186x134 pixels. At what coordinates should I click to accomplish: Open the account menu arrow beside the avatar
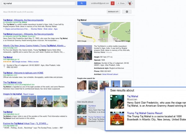coord(133,3)
